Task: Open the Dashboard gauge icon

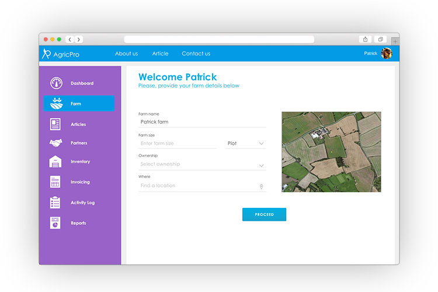Action: pyautogui.click(x=56, y=83)
